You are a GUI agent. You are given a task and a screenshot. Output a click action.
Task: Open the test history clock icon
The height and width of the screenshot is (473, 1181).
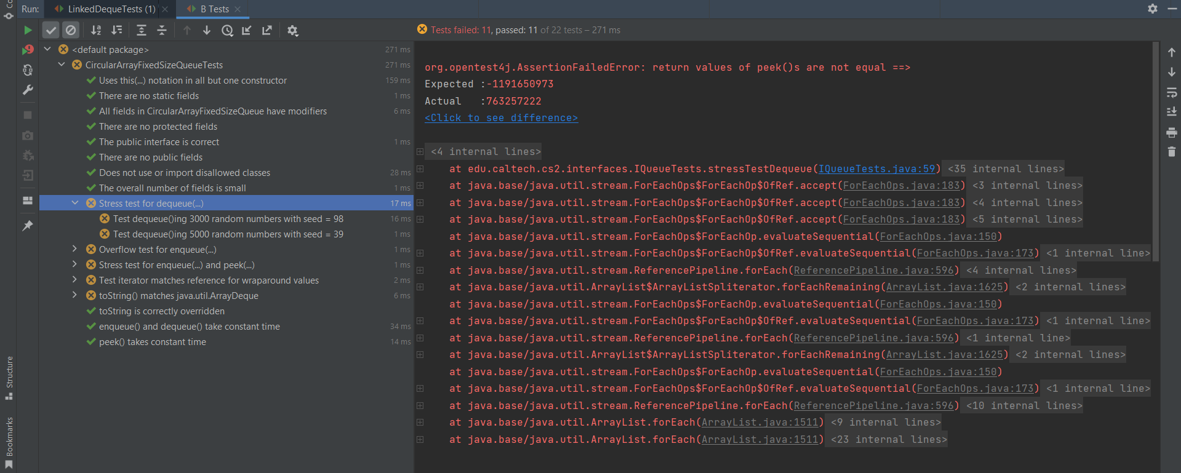click(227, 30)
